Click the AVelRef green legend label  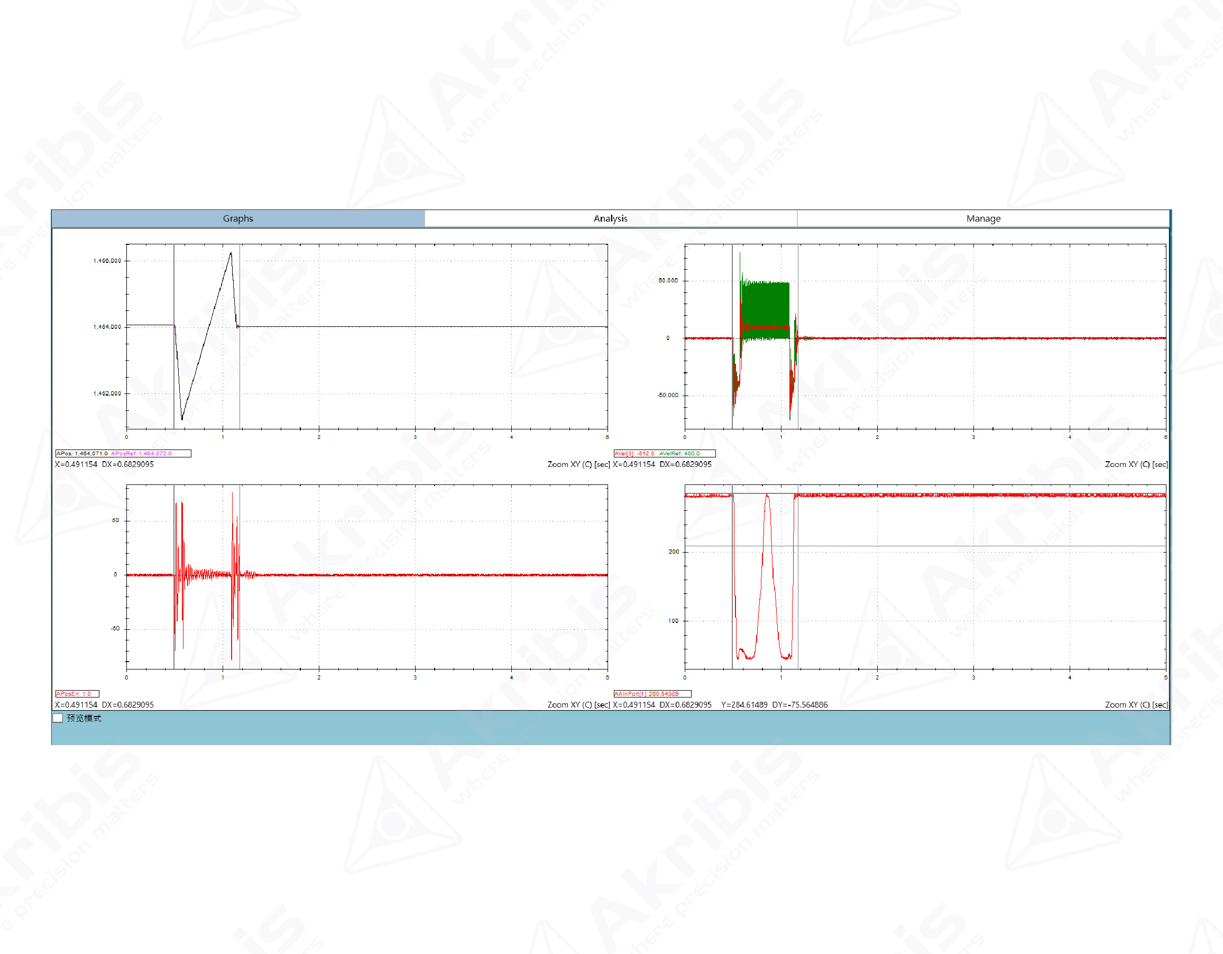pos(679,453)
